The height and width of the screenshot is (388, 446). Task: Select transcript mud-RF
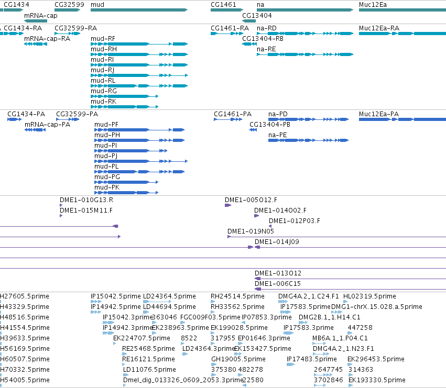point(139,44)
